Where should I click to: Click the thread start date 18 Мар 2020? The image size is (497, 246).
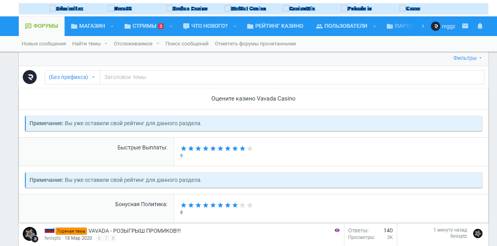(x=78, y=238)
